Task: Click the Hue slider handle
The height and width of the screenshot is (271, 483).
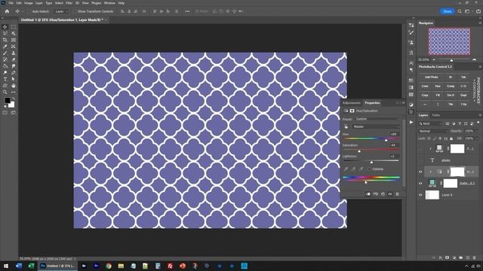Action: click(x=386, y=140)
